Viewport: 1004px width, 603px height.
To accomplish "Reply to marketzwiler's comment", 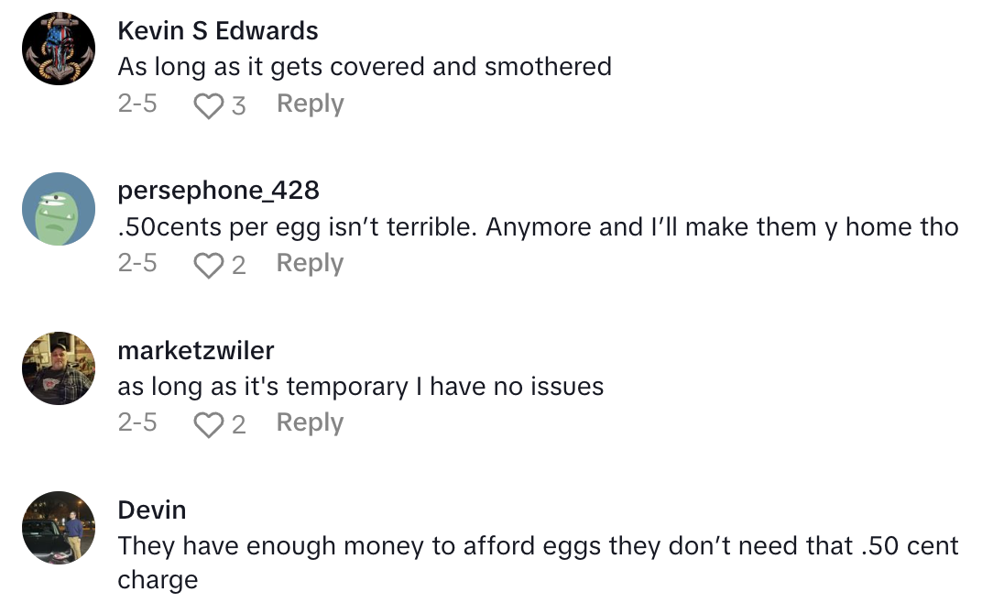I will pyautogui.click(x=310, y=423).
